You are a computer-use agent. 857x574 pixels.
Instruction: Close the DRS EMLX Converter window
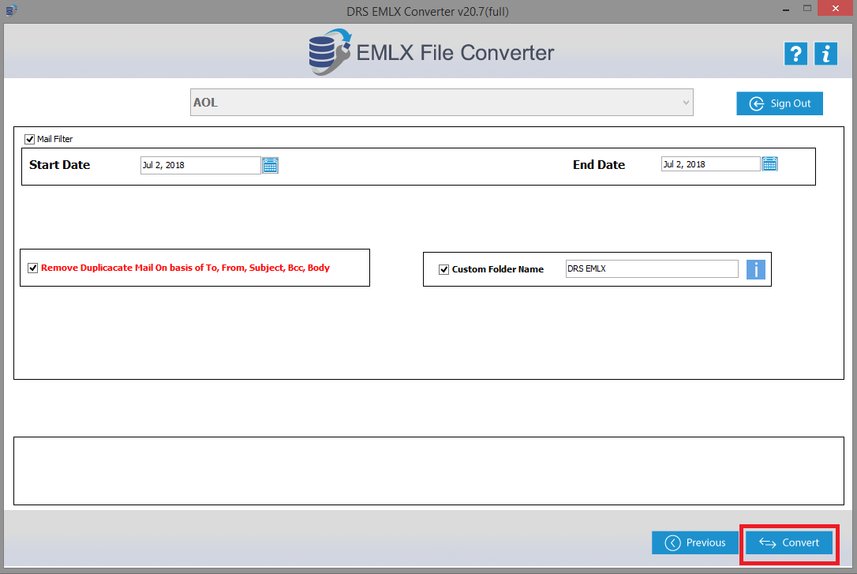pyautogui.click(x=835, y=8)
